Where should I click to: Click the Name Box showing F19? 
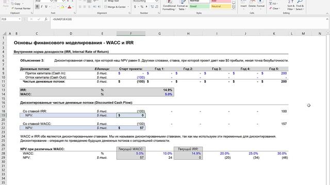pyautogui.click(x=9, y=19)
